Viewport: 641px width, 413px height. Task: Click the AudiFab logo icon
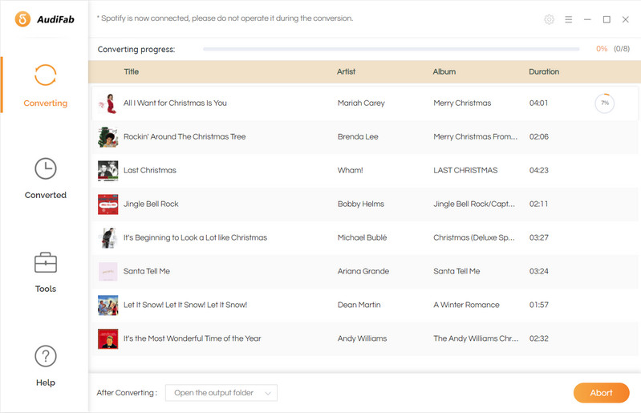point(23,18)
